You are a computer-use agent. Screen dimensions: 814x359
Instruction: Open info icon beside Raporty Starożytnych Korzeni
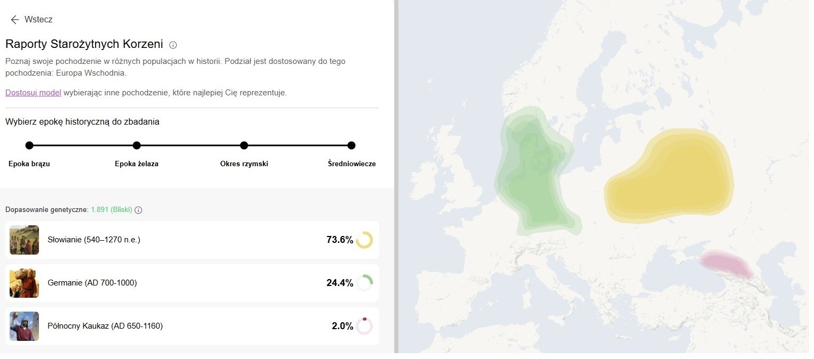point(173,45)
